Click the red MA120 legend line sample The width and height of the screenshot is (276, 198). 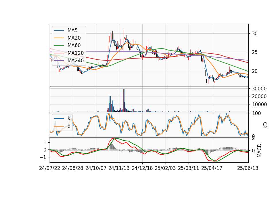[x=59, y=53]
